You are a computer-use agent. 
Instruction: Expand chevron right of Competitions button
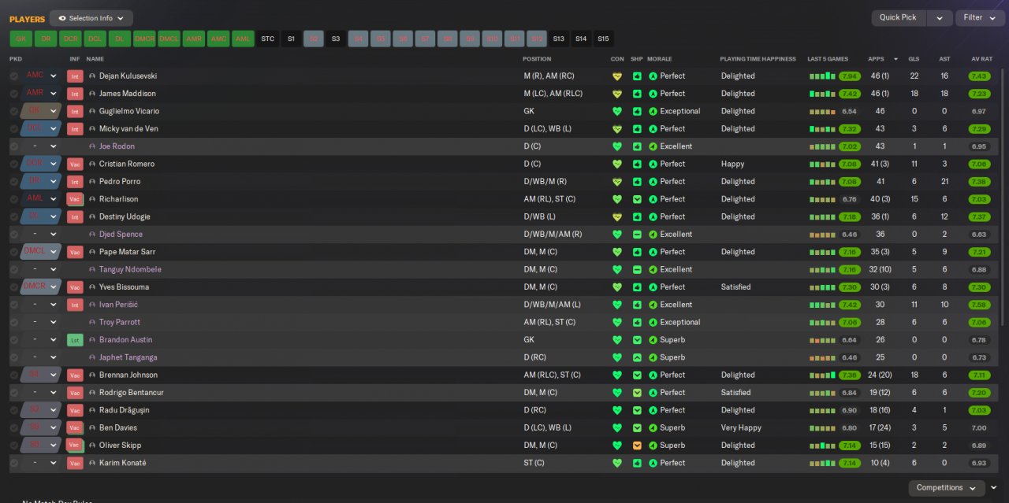[x=994, y=488]
